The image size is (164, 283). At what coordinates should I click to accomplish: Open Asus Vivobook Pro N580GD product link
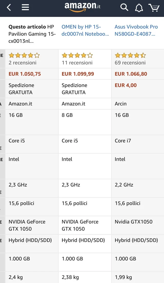(136, 30)
